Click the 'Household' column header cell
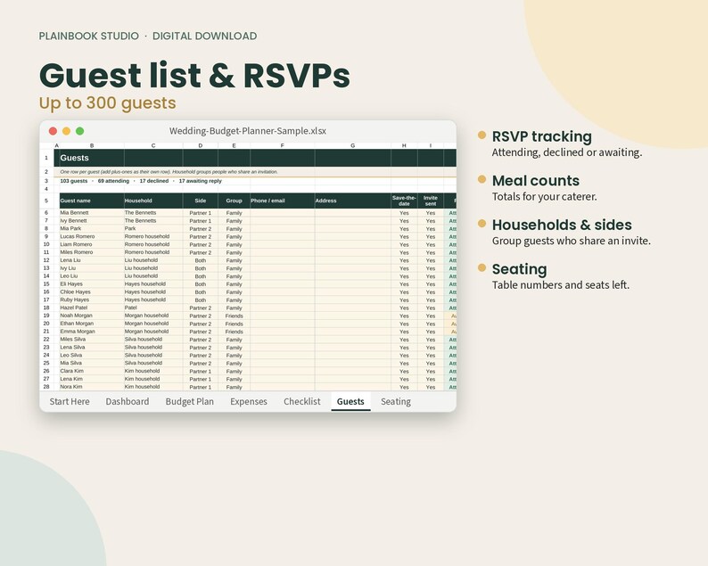 (153, 201)
